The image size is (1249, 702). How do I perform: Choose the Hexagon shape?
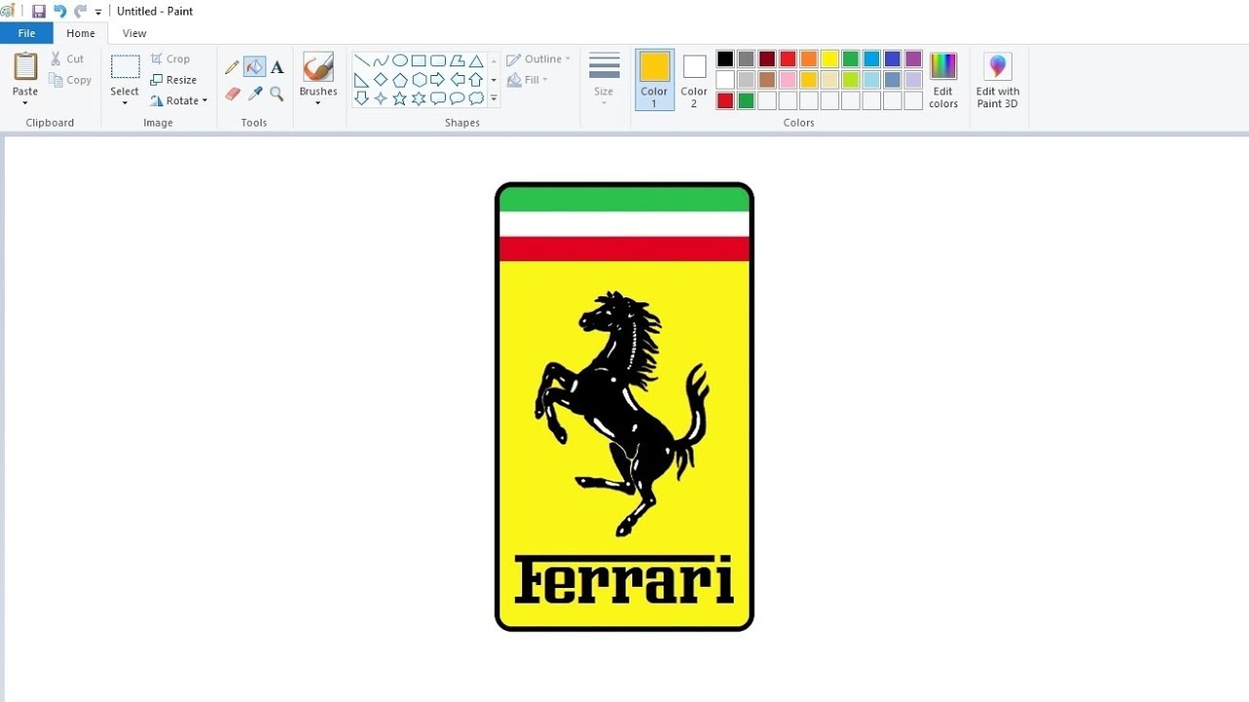(x=419, y=80)
